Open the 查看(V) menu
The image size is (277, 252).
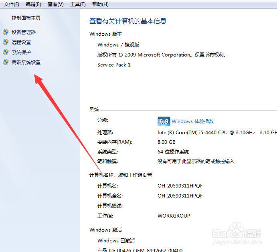click(55, 4)
